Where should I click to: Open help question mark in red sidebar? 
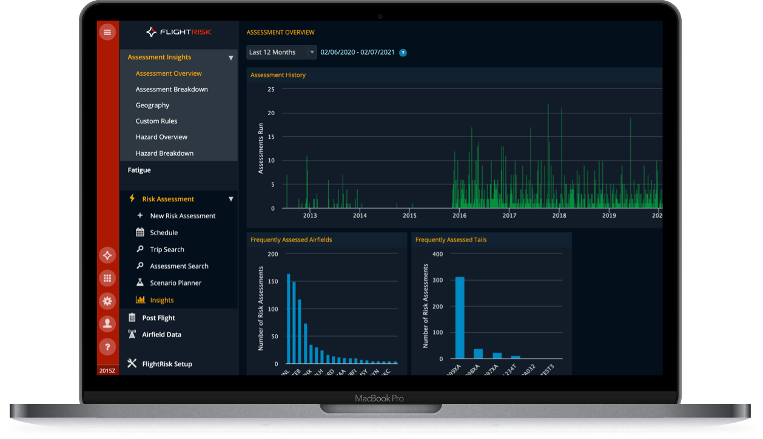tap(107, 347)
